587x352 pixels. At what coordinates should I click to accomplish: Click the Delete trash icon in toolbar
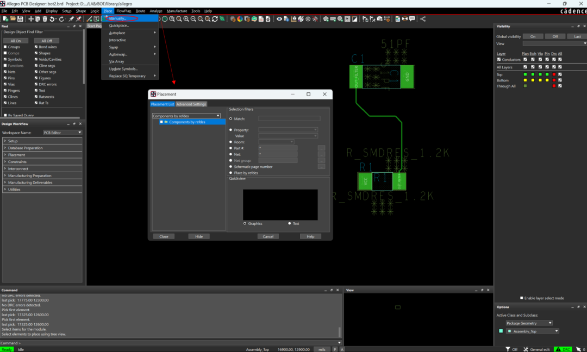pyautogui.click(x=45, y=19)
